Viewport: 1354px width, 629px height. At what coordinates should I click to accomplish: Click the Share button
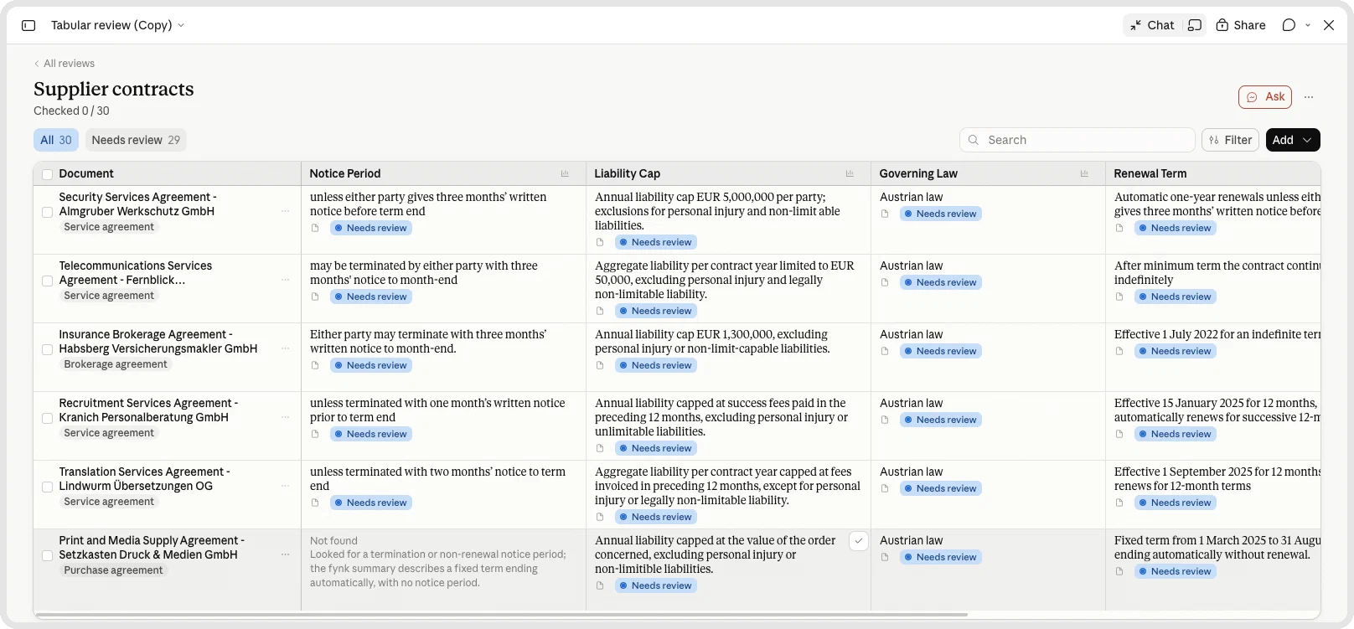point(1241,25)
